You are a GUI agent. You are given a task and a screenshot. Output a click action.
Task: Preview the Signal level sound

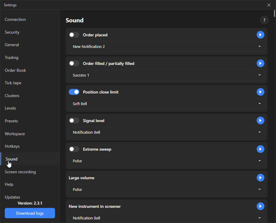(260, 121)
